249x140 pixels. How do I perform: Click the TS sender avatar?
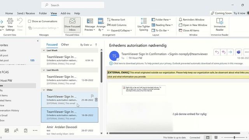pyautogui.click(x=114, y=56)
